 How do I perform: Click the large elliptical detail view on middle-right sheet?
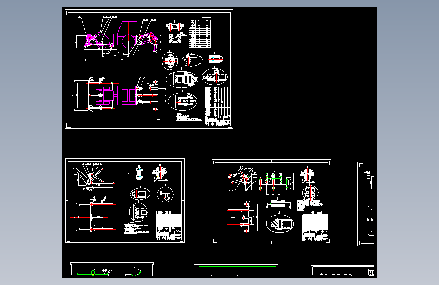coord(280,224)
